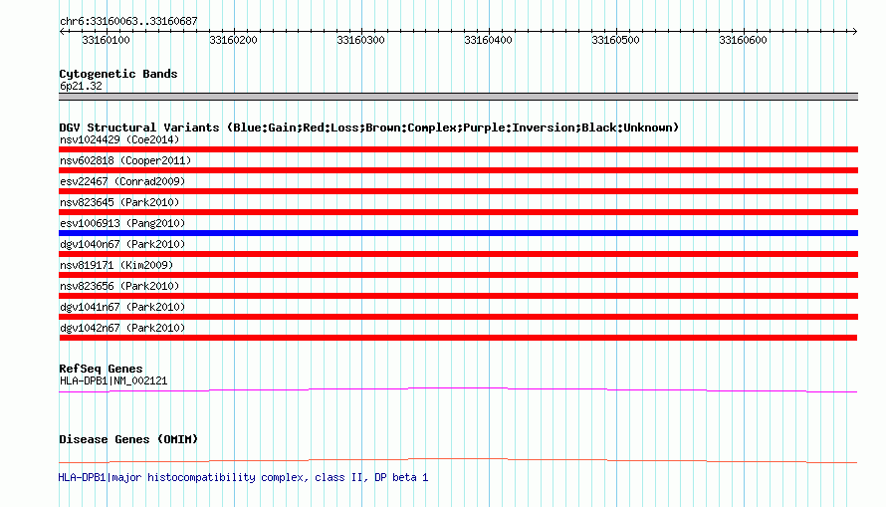Screen dimensions: 886x507
Task: Click the 33160300 ruler position
Action: [360, 40]
